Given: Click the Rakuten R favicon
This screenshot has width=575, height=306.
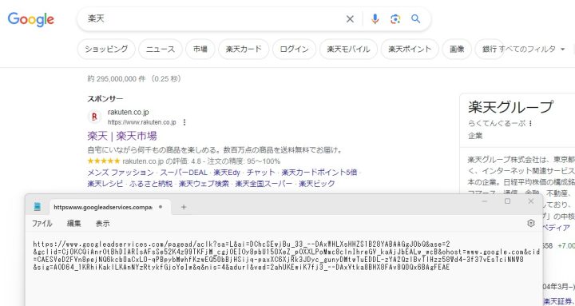Looking at the screenshot, I should tap(94, 117).
